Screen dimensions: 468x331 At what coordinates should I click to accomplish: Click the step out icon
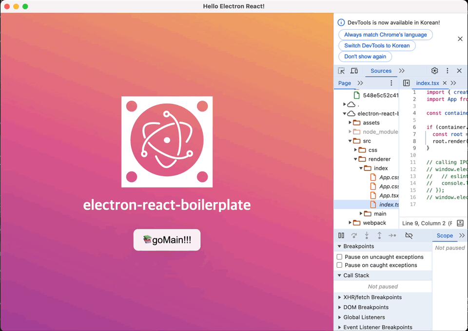tap(379, 236)
